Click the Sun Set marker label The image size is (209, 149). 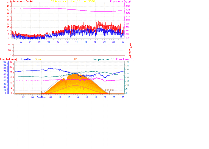point(109,90)
